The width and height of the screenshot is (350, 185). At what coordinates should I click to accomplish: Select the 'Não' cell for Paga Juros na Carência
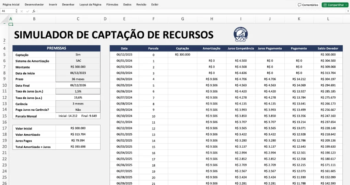pos(78,110)
